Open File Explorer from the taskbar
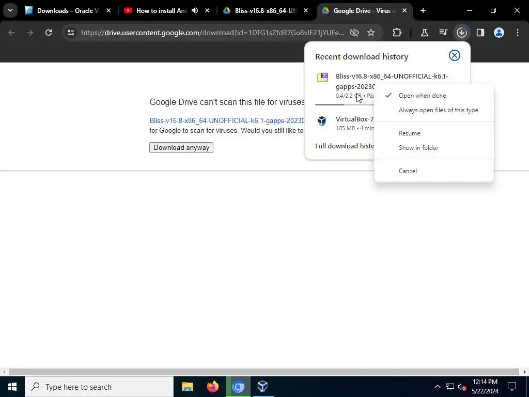This screenshot has width=529, height=397. tap(187, 387)
